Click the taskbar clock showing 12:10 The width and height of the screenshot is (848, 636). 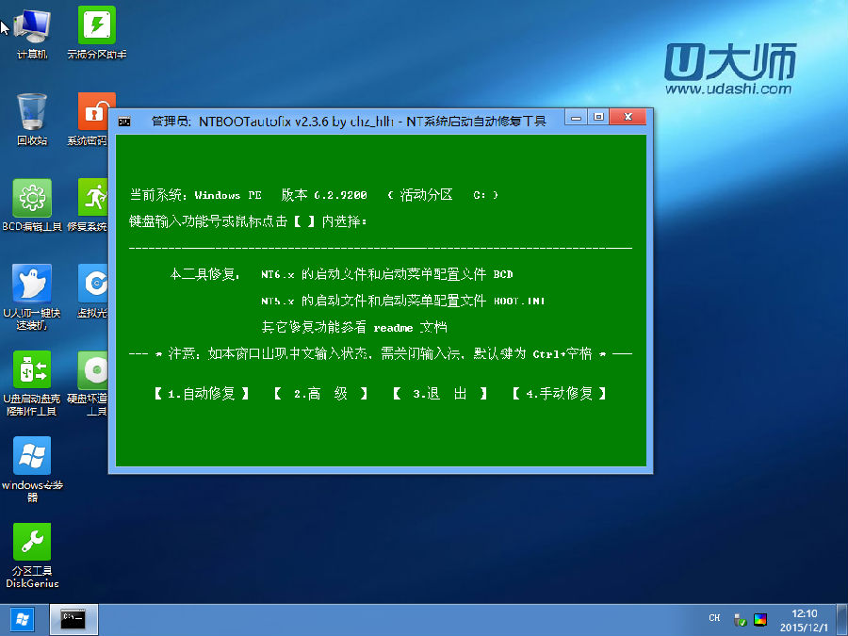pyautogui.click(x=804, y=619)
